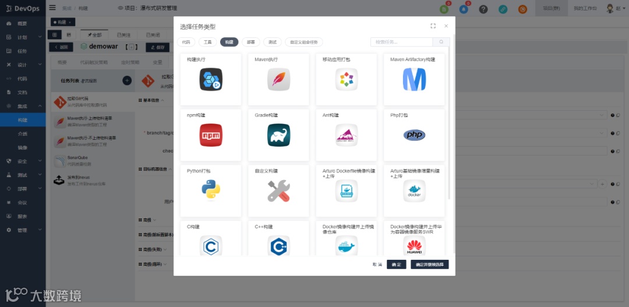Open 任务 in the sidebar

pos(23,51)
